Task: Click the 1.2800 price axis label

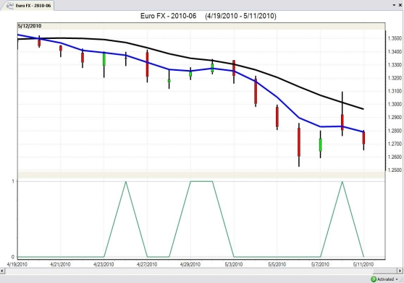Action: (x=395, y=131)
